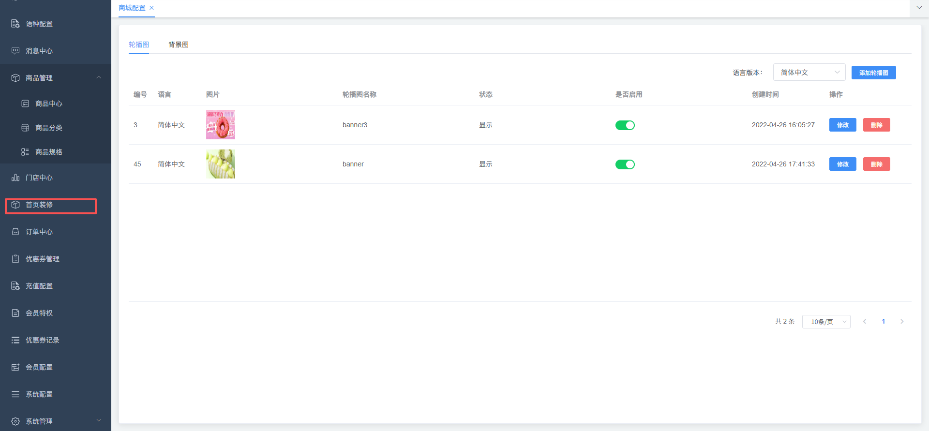Click the 添加轮播图 button
The width and height of the screenshot is (929, 431).
click(x=873, y=73)
